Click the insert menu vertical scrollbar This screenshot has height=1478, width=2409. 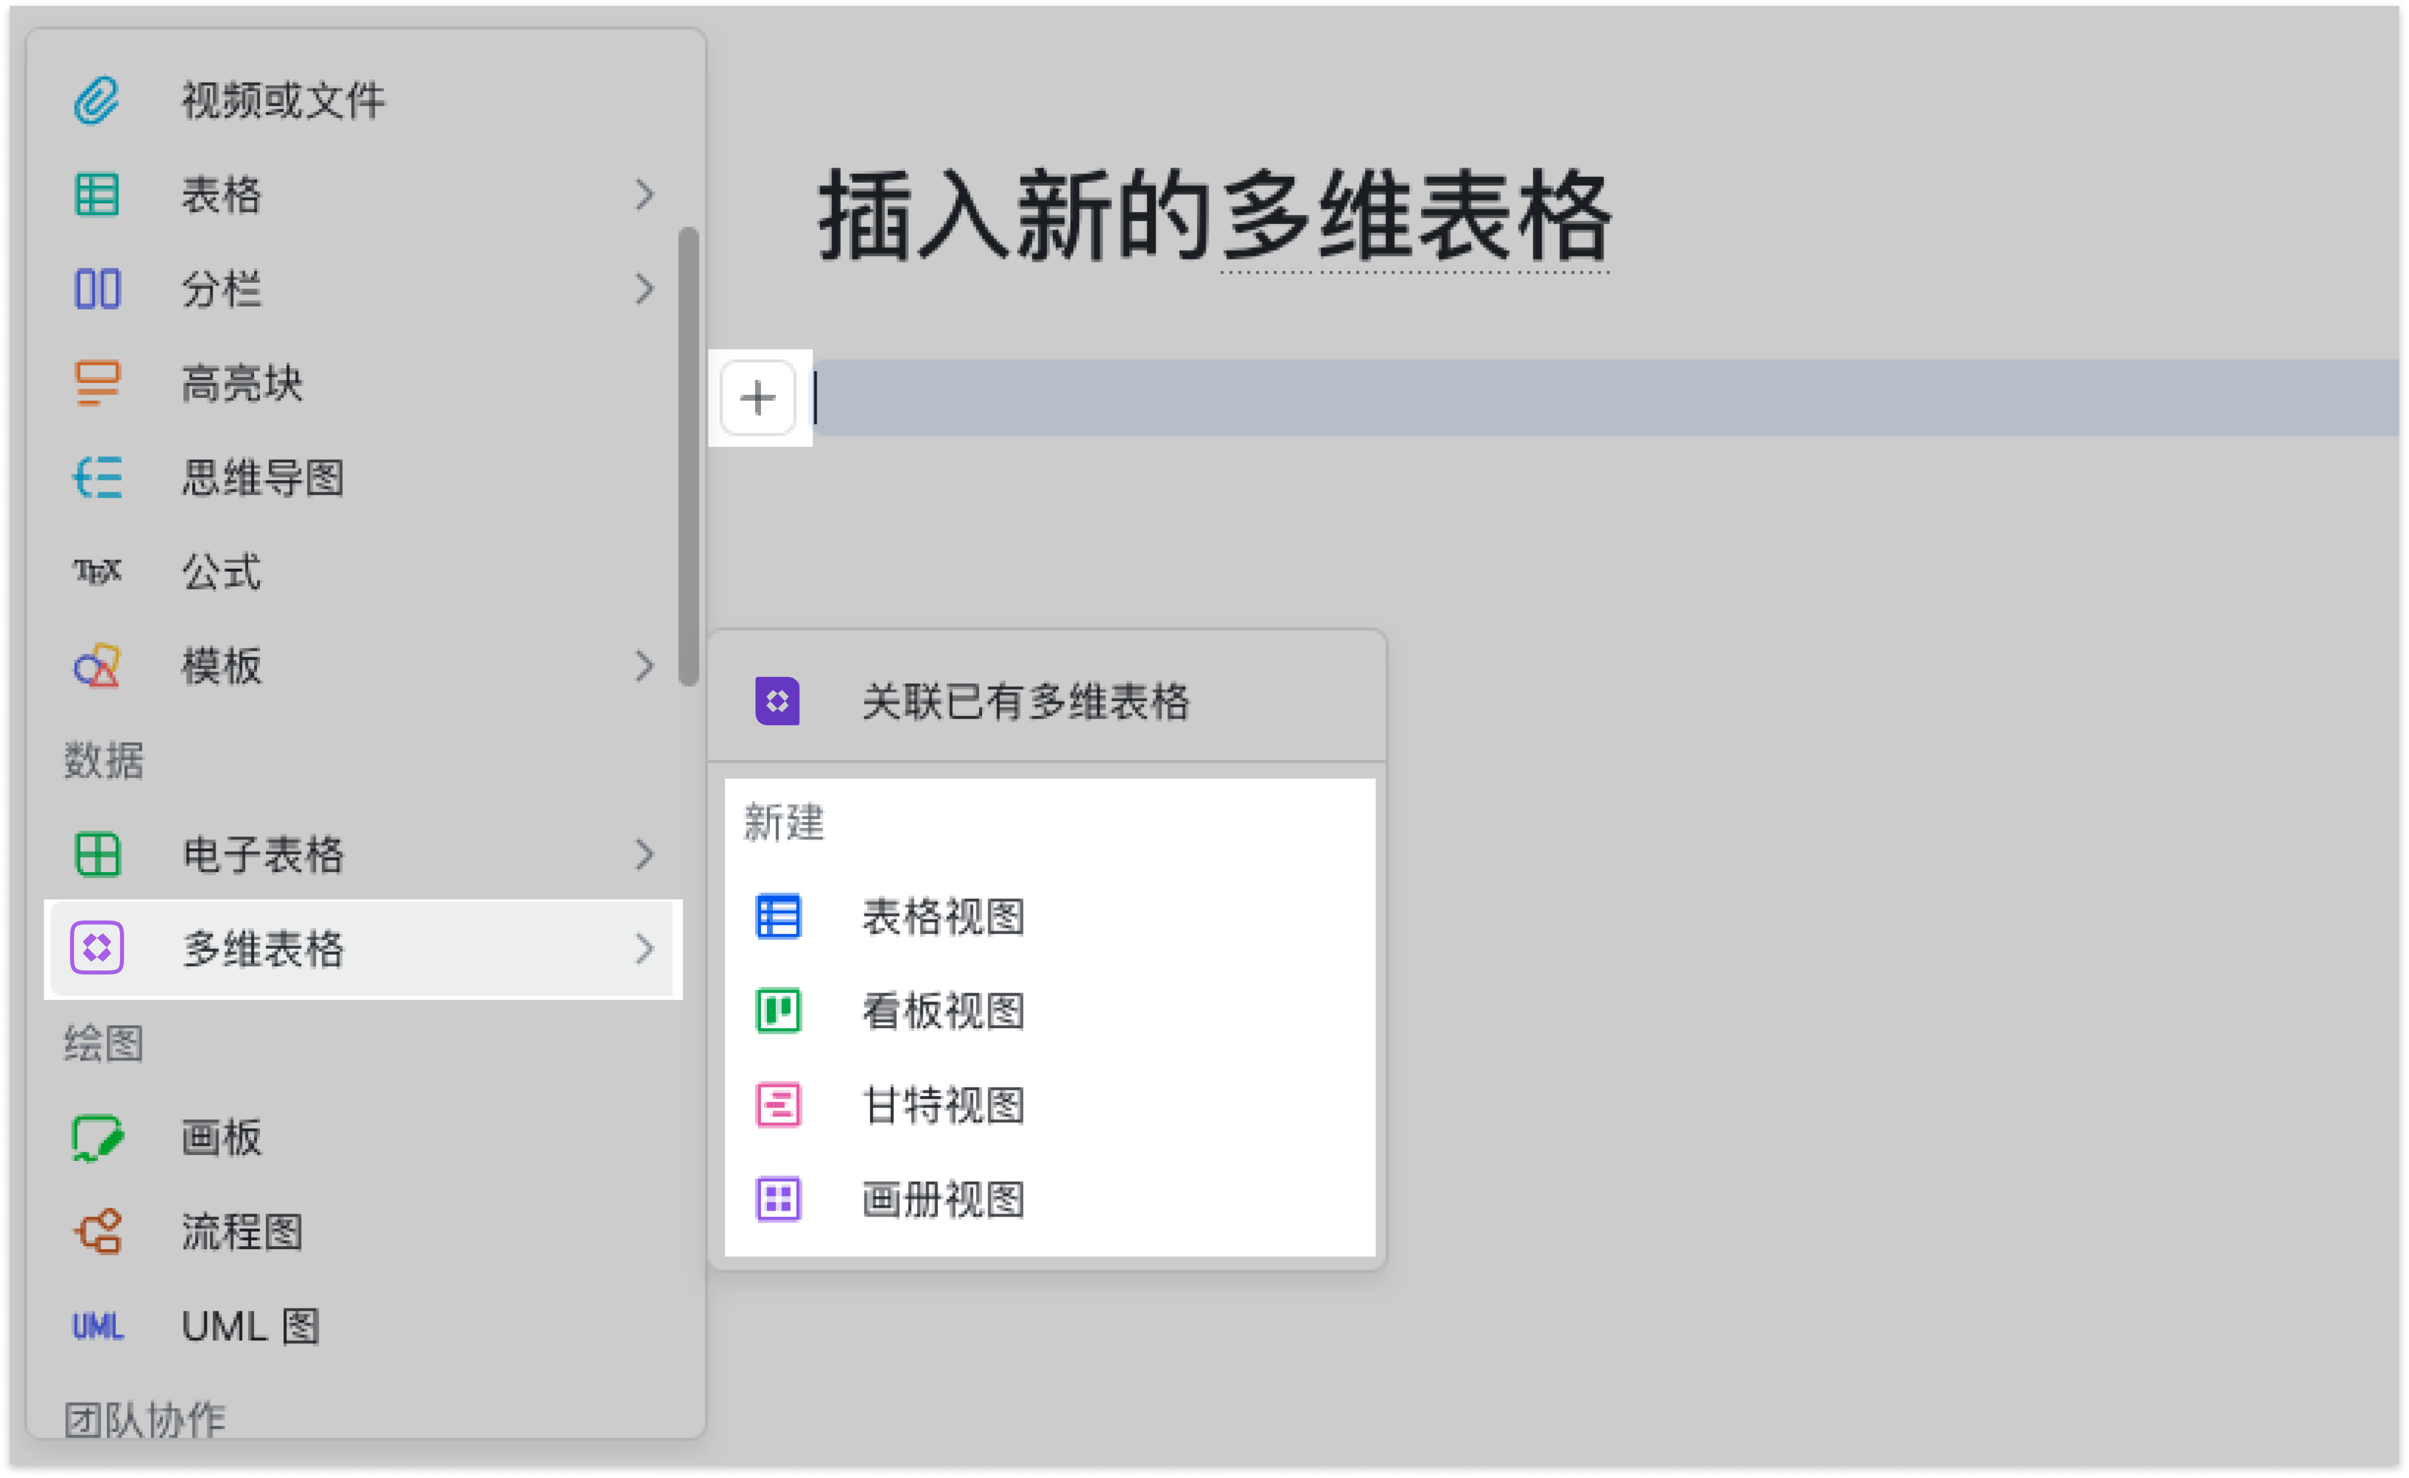click(x=689, y=458)
